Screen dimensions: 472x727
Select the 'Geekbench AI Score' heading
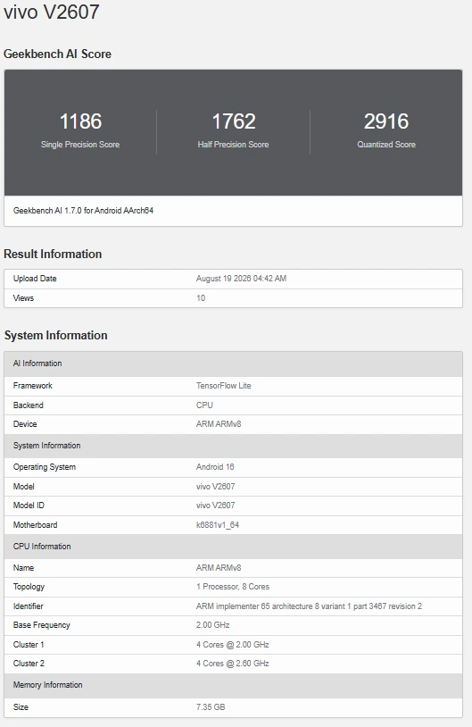coord(57,54)
